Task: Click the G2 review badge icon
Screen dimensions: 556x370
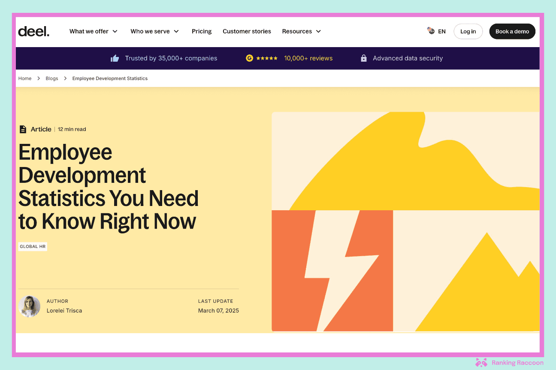Action: tap(249, 58)
